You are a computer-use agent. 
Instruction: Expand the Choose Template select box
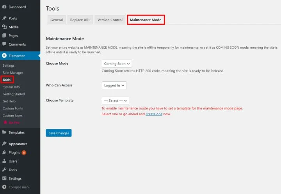click(116, 101)
